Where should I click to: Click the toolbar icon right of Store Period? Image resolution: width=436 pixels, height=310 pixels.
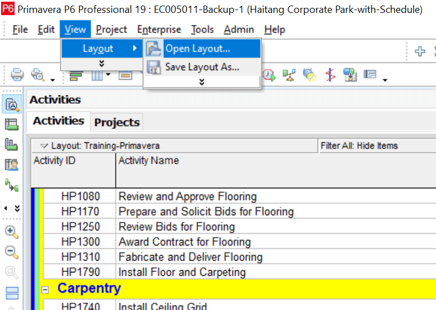(x=370, y=74)
